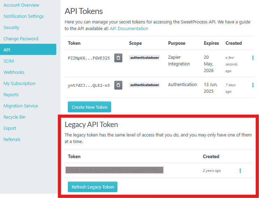Open options menu for Authentication token
This screenshot has width=259, height=198.
click(x=253, y=85)
